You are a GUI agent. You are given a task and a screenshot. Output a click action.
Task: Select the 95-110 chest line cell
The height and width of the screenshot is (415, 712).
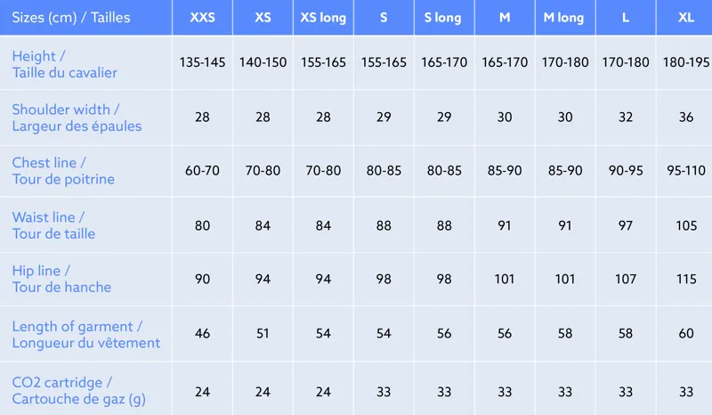685,170
